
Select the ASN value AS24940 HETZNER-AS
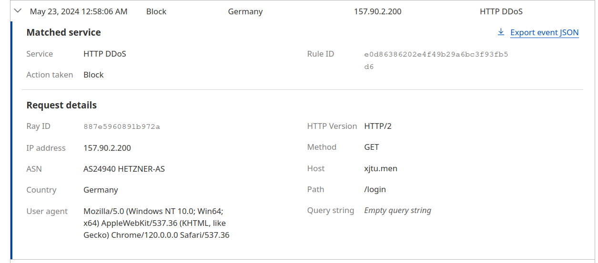tap(124, 169)
